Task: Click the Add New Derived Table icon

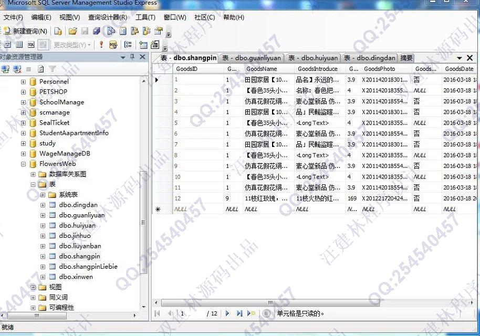Action: 155,45
